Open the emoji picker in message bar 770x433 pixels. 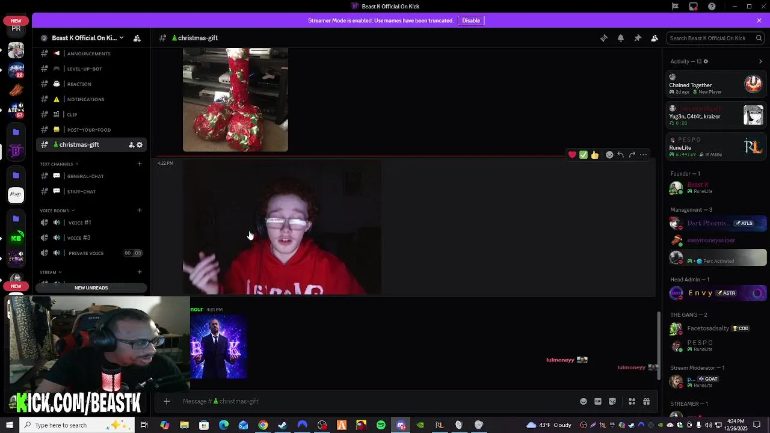(584, 402)
